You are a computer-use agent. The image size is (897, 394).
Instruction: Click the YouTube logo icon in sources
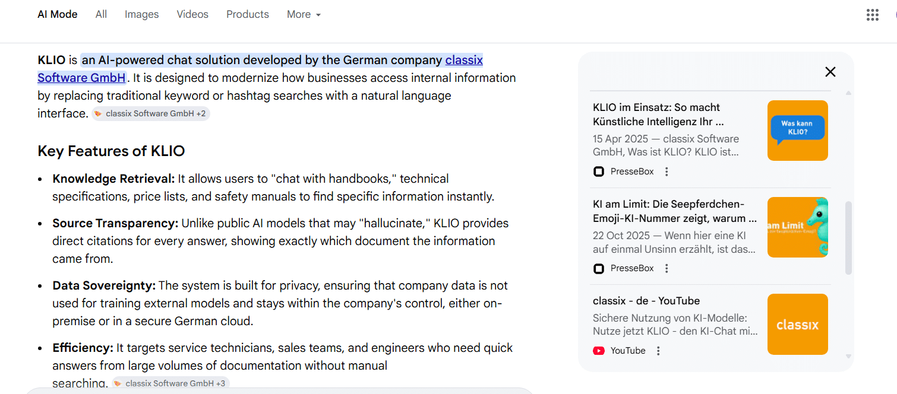599,351
